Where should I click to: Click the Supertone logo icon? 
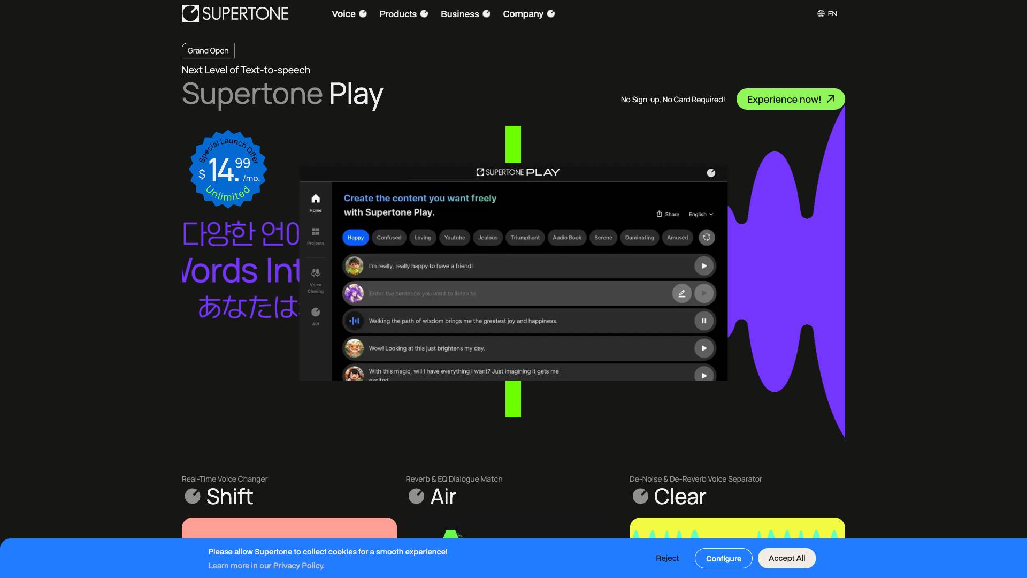click(190, 13)
